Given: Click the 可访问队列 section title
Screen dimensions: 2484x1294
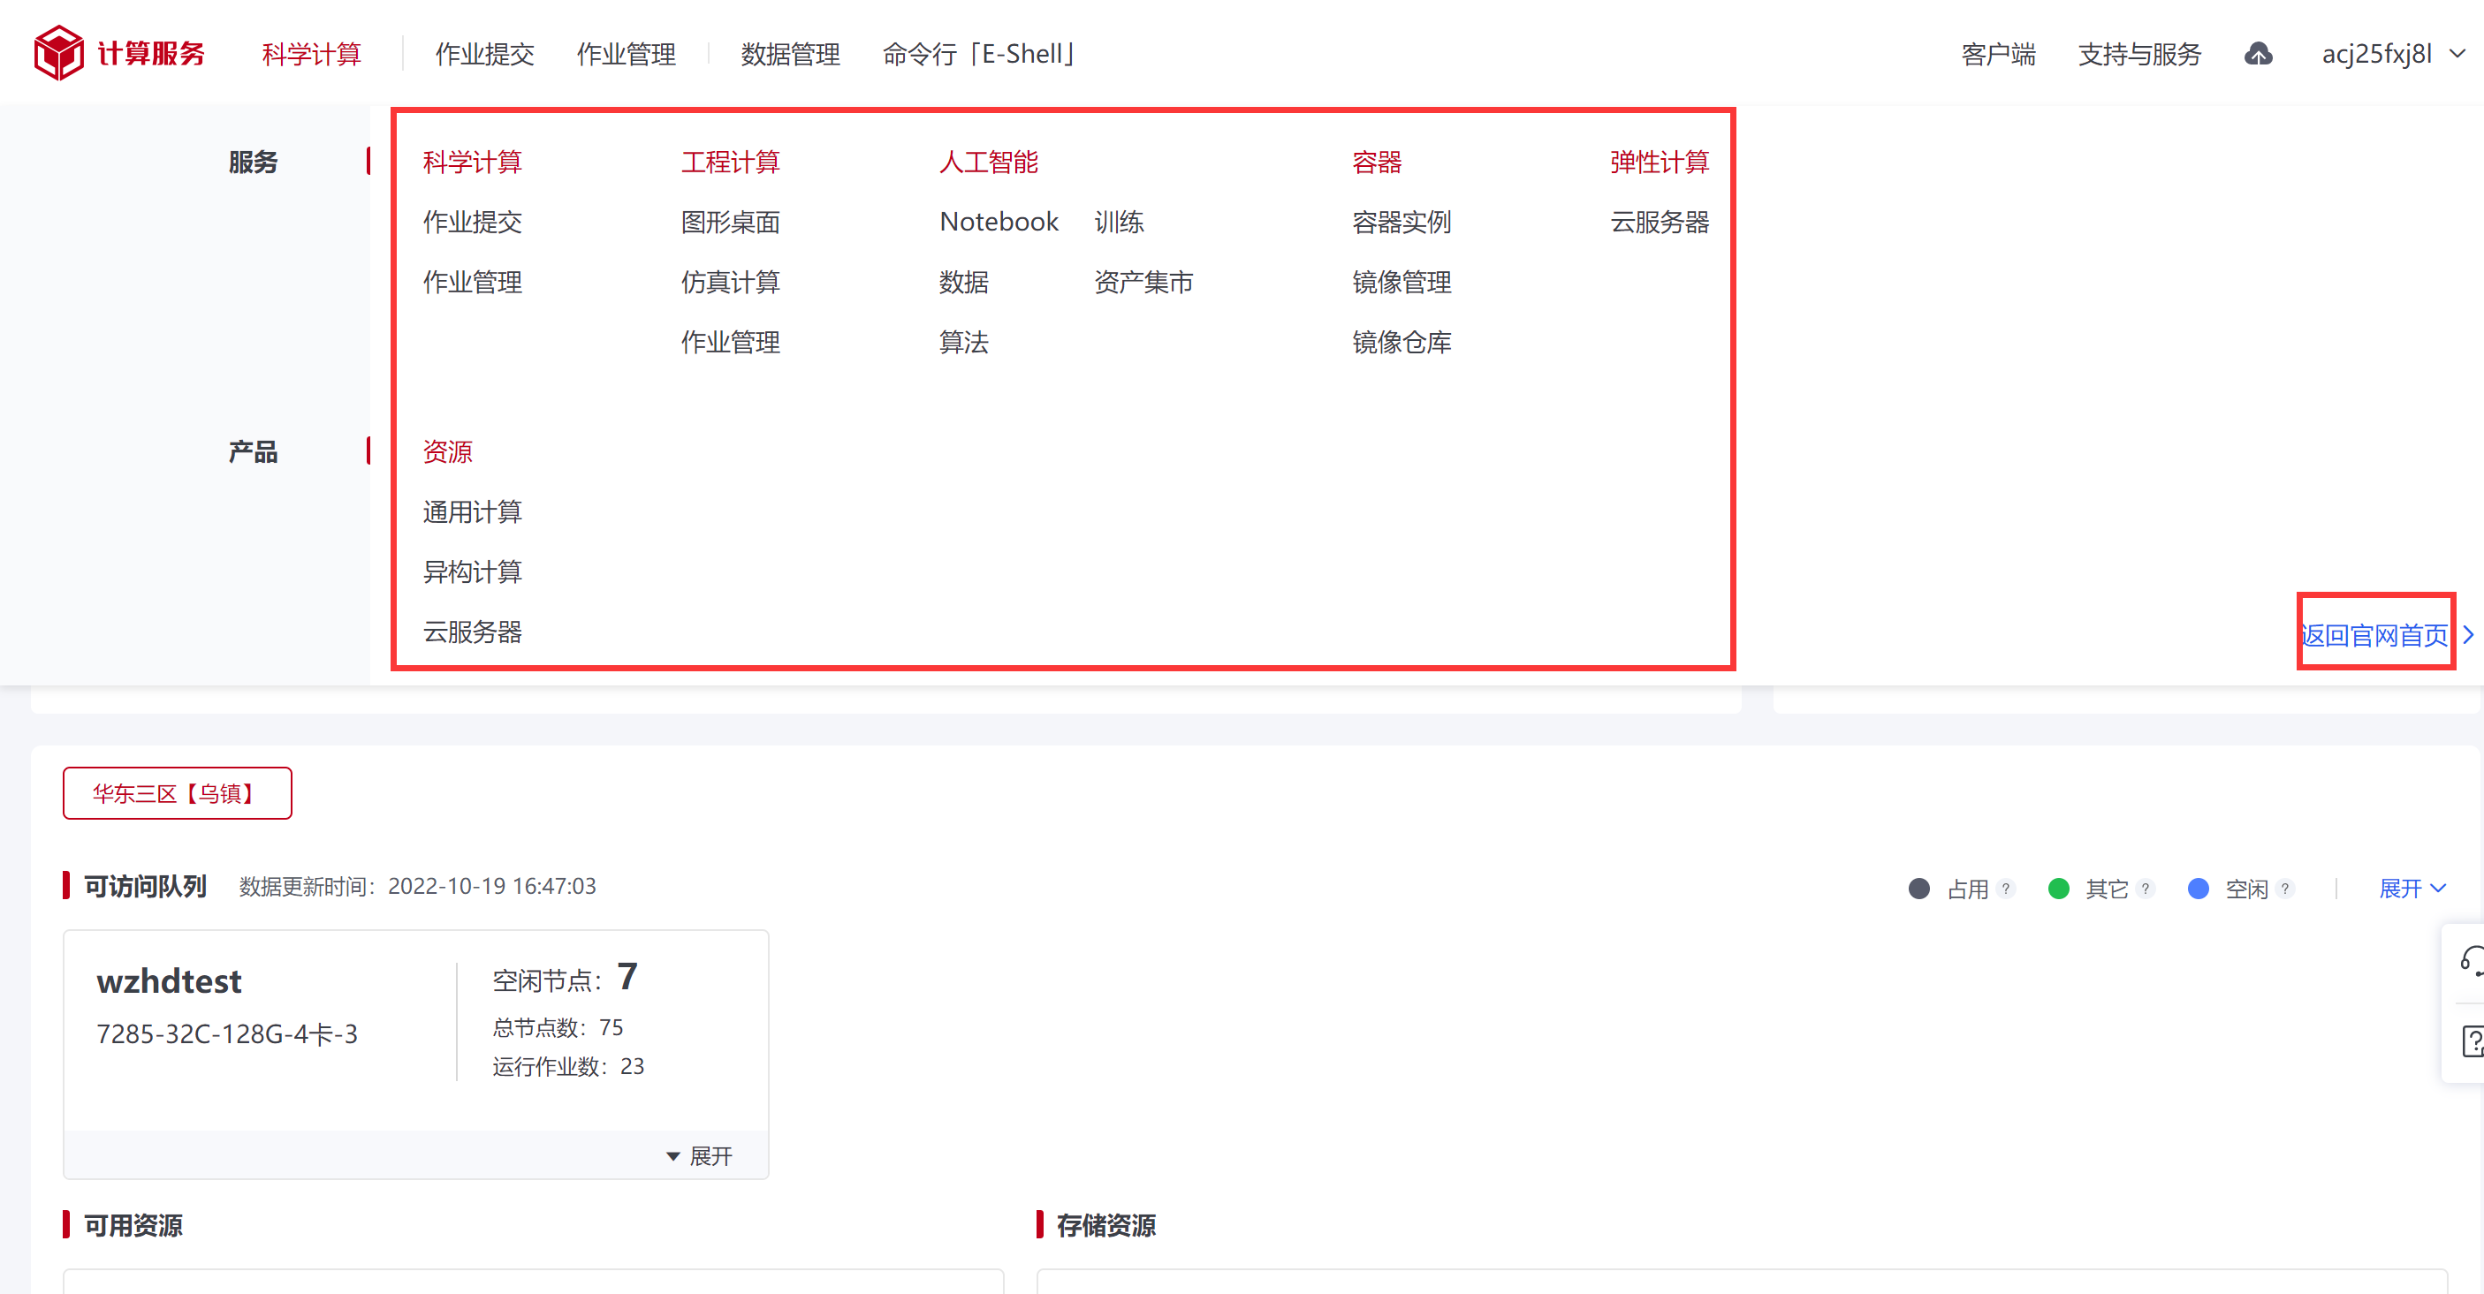Looking at the screenshot, I should coord(145,885).
